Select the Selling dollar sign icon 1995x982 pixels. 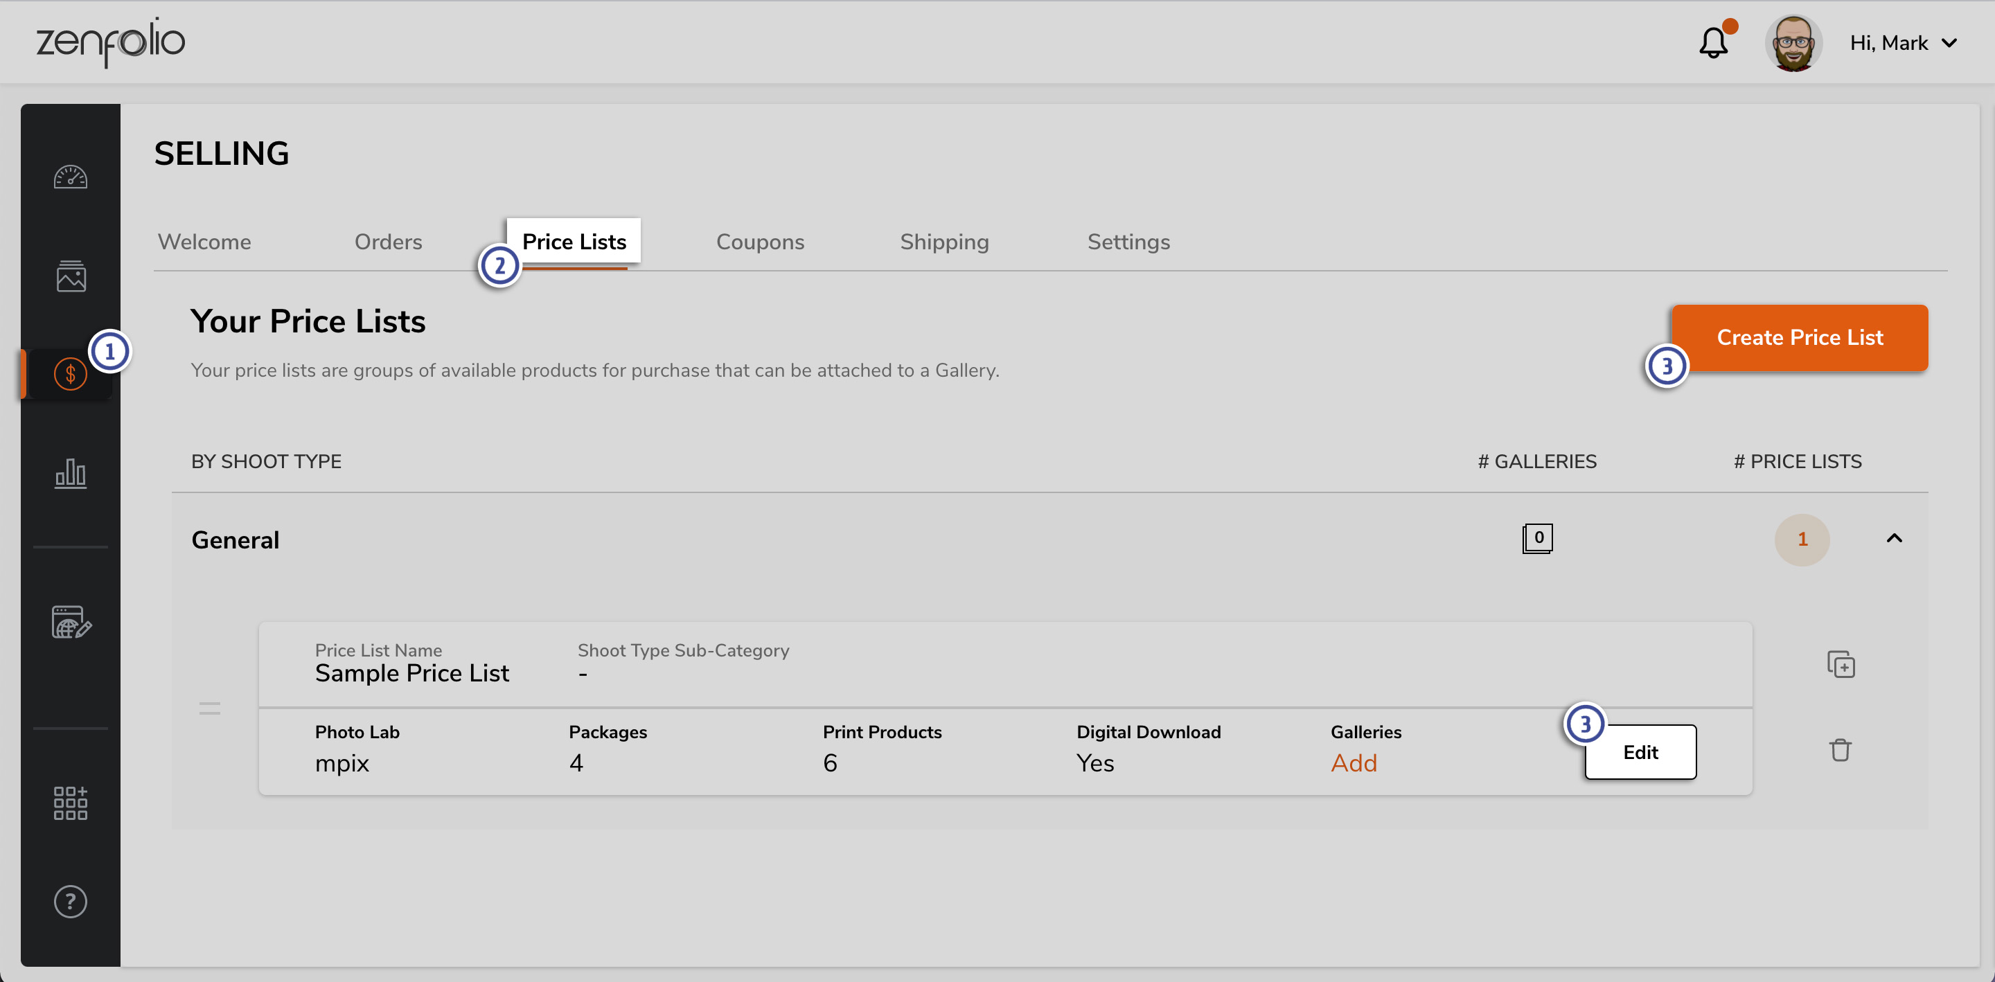click(71, 374)
